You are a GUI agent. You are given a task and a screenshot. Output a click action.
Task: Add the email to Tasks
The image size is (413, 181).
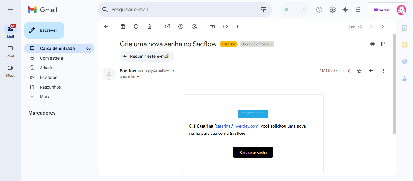pos(194,27)
